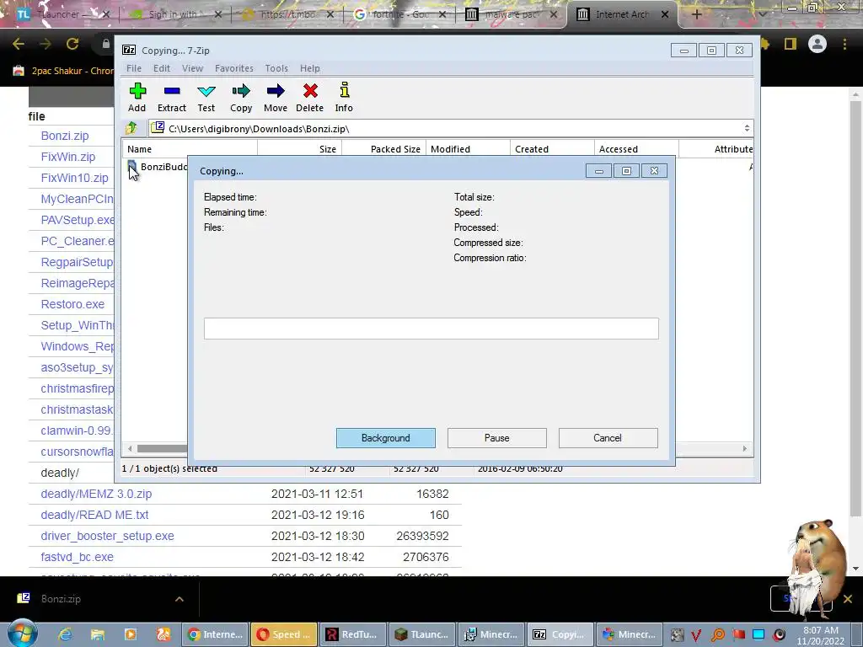Open the Chrome profile avatar
The width and height of the screenshot is (863, 647).
tap(817, 44)
